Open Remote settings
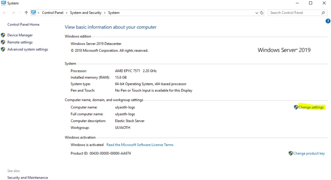 click(x=20, y=42)
